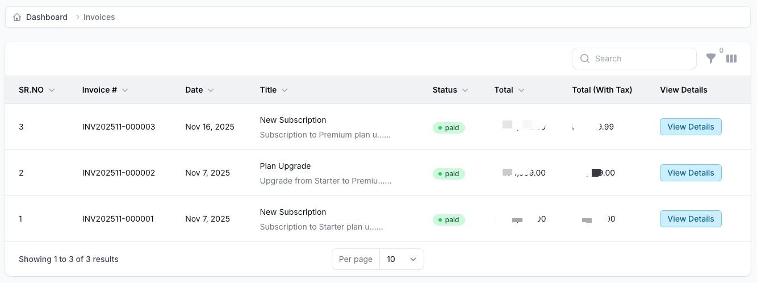
Task: View Details for invoice INV202511-000002
Action: click(691, 173)
